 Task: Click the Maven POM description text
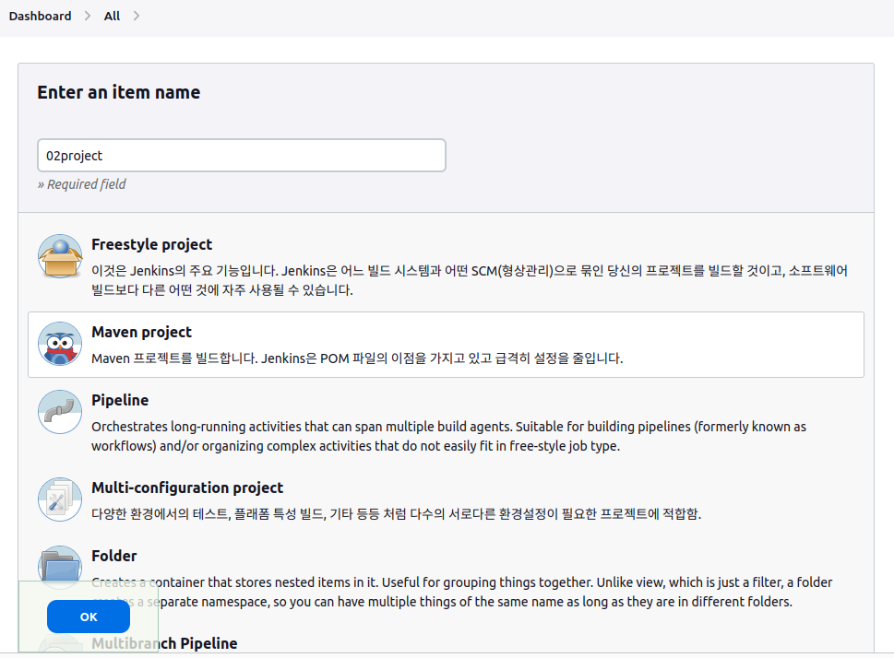pos(357,358)
